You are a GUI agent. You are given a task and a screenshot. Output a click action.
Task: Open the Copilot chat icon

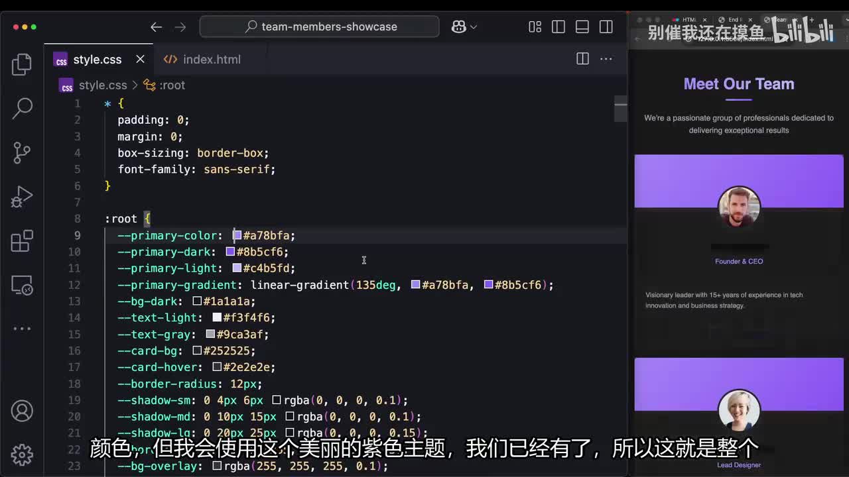pyautogui.click(x=458, y=27)
